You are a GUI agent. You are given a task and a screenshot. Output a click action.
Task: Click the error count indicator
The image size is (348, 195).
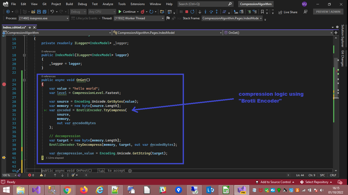[x=31, y=175]
